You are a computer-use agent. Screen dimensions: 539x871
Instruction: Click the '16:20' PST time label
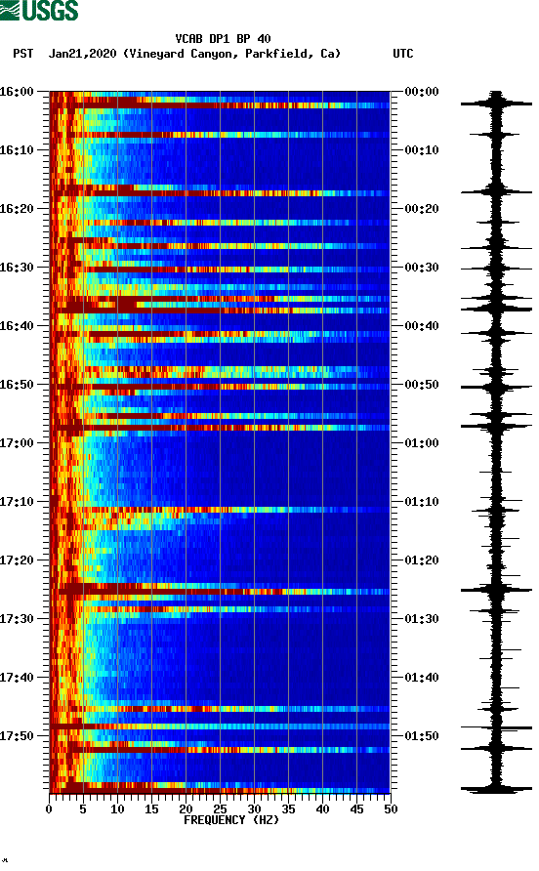17,209
